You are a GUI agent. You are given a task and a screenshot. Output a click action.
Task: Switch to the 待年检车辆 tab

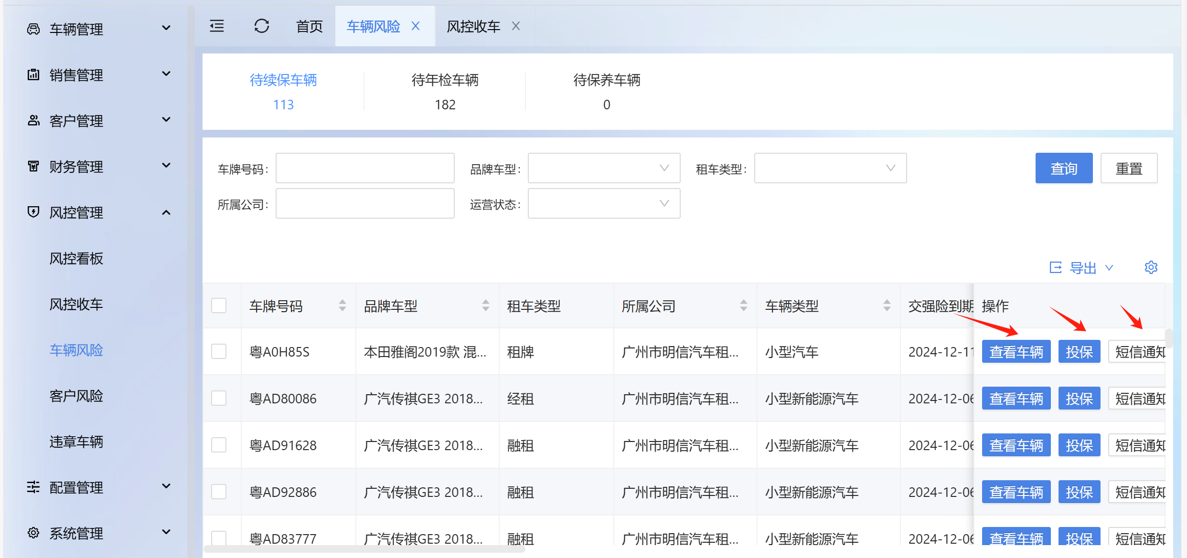pyautogui.click(x=445, y=92)
